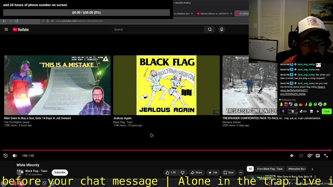Open Trespasser Confronted video thumbnail
The width and height of the screenshot is (333, 187).
(x=250, y=85)
